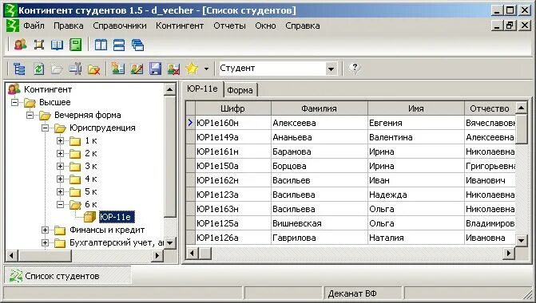The width and height of the screenshot is (536, 303).
Task: Click the Список студентов window button
Action: pyautogui.click(x=68, y=276)
